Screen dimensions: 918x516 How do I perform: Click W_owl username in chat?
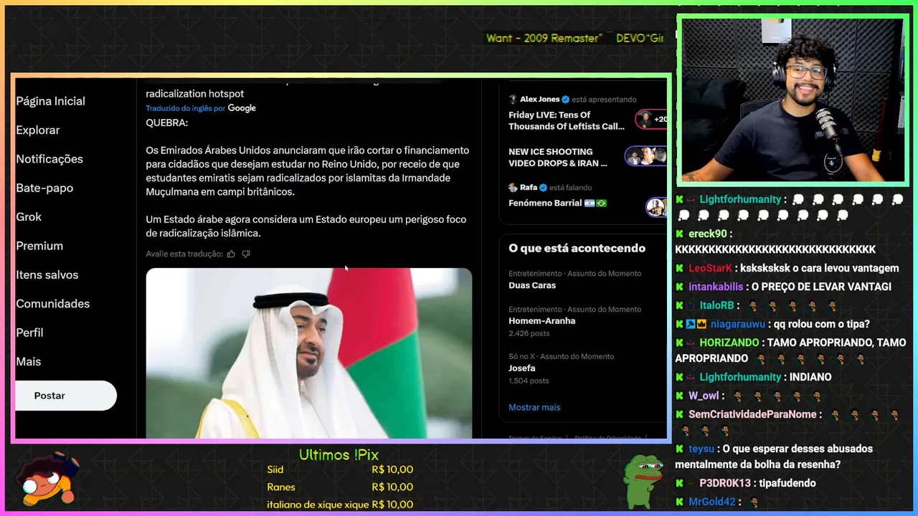704,396
